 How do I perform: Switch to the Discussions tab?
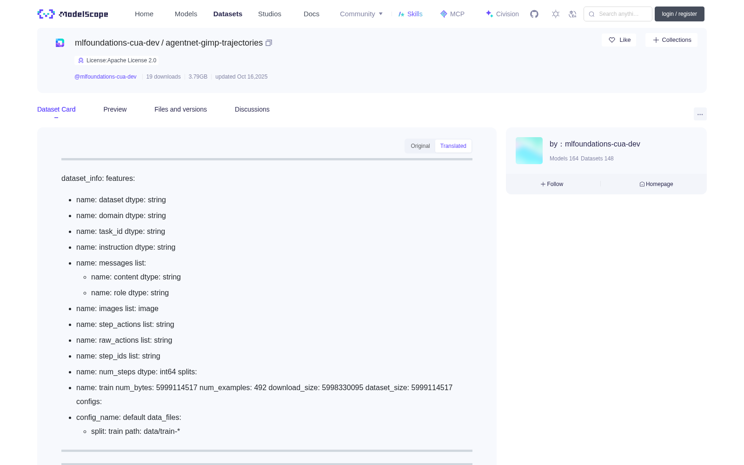[x=252, y=109]
